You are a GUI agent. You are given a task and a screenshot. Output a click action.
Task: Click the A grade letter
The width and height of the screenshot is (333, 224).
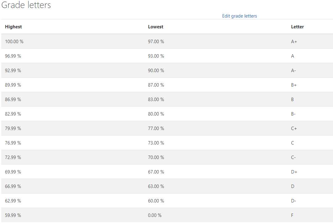point(292,56)
